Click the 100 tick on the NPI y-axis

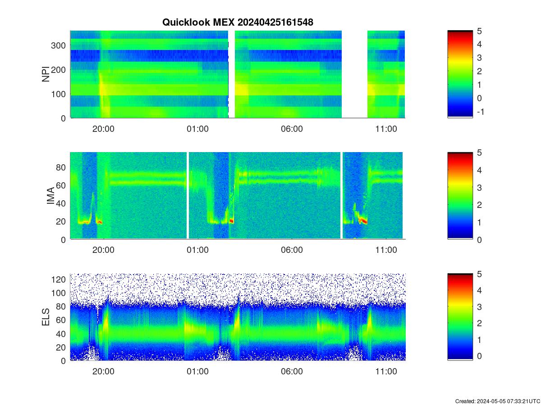click(60, 94)
